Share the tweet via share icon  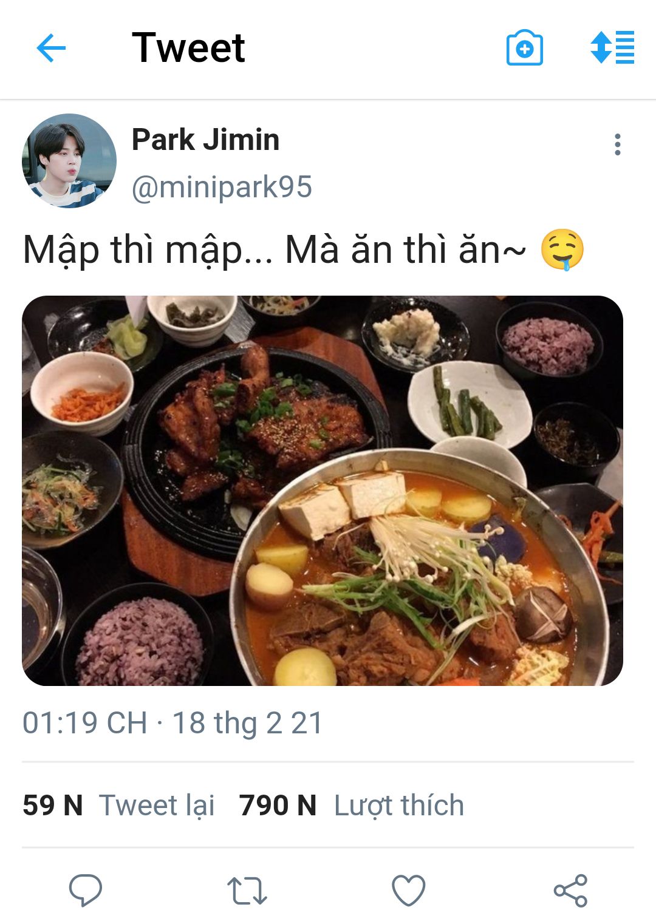(x=570, y=891)
